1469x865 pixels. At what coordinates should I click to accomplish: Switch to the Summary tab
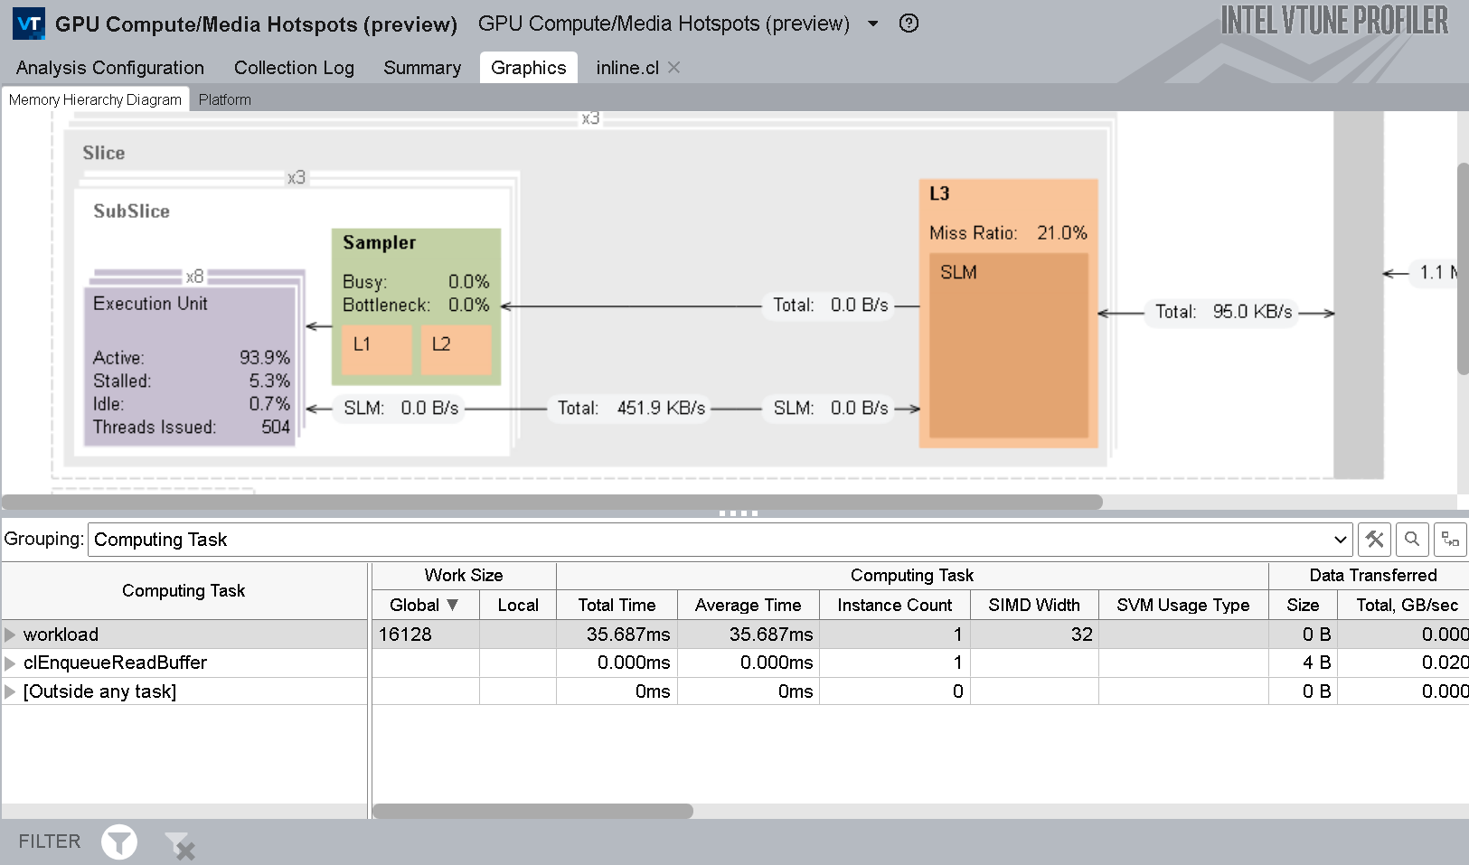(x=422, y=68)
